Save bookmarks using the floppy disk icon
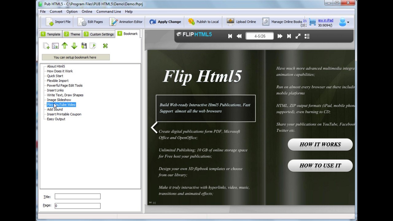Screen dimensions: 393x221 (84, 46)
